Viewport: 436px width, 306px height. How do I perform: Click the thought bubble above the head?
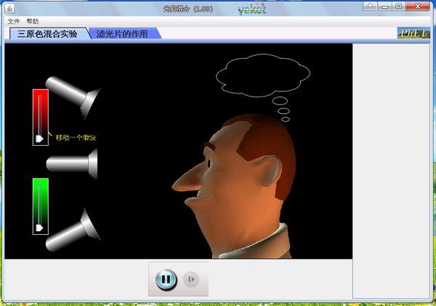(x=263, y=75)
